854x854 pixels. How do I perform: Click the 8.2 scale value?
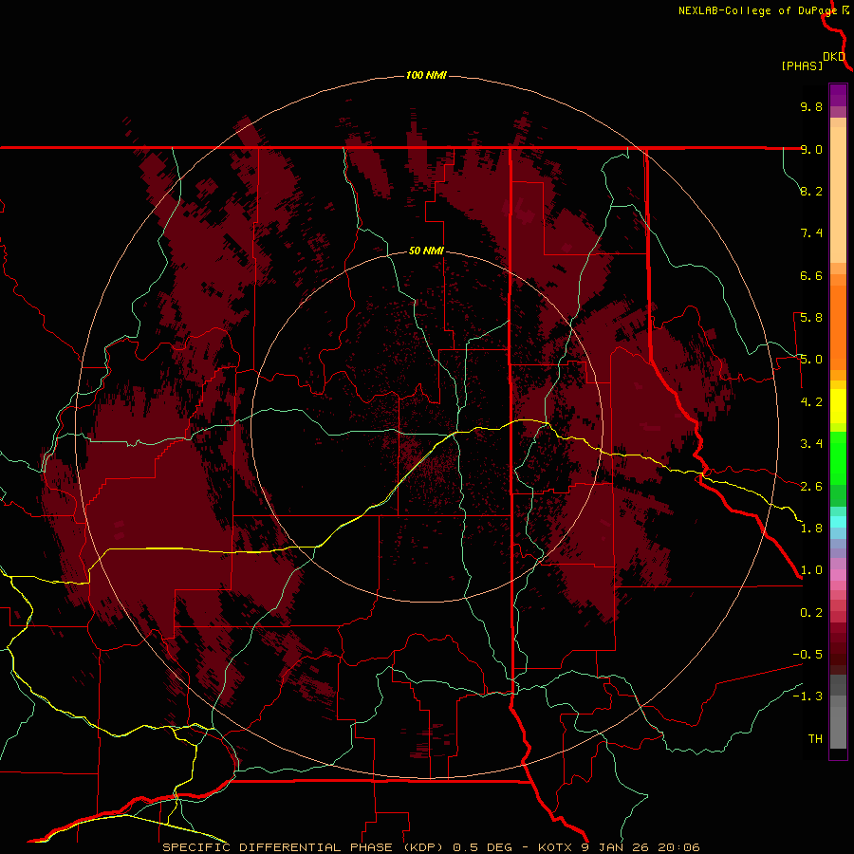(811, 191)
